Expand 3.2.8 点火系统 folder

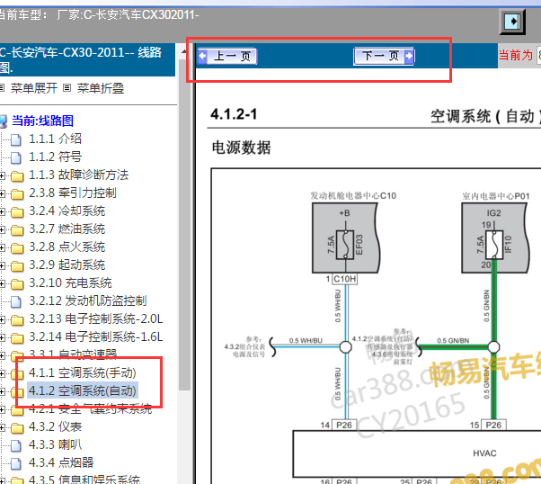2,247
